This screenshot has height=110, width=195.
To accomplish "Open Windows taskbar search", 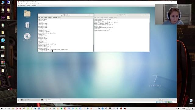I will tap(5, 108).
